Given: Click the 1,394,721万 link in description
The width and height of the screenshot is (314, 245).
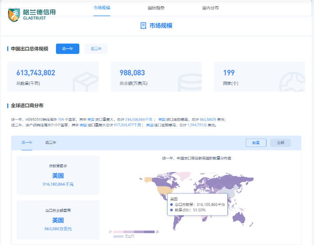Looking at the screenshot, I should pos(197,125).
